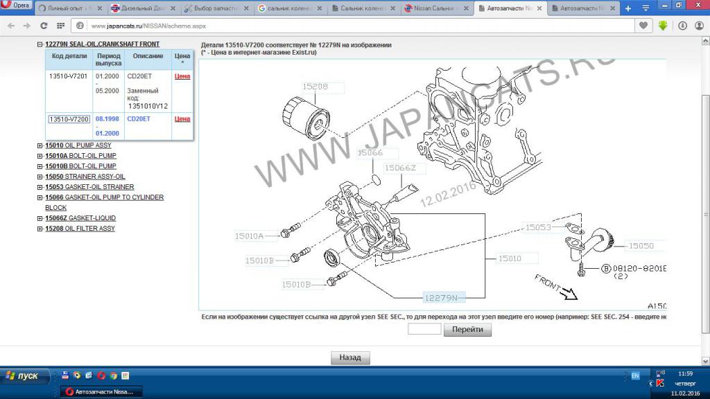Switch to the 'Личный опыт' tab

click(70, 8)
